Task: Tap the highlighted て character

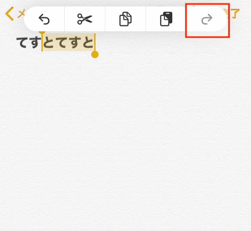Action: 61,43
